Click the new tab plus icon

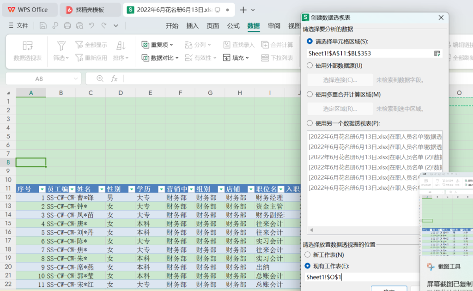pos(243,10)
